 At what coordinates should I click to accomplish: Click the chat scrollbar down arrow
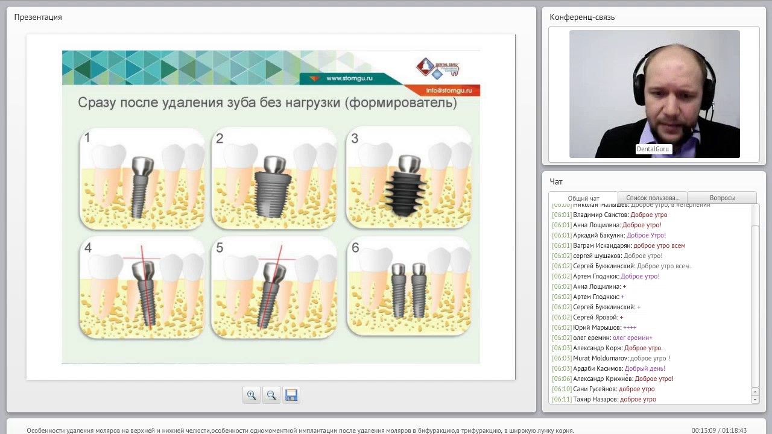click(x=755, y=400)
